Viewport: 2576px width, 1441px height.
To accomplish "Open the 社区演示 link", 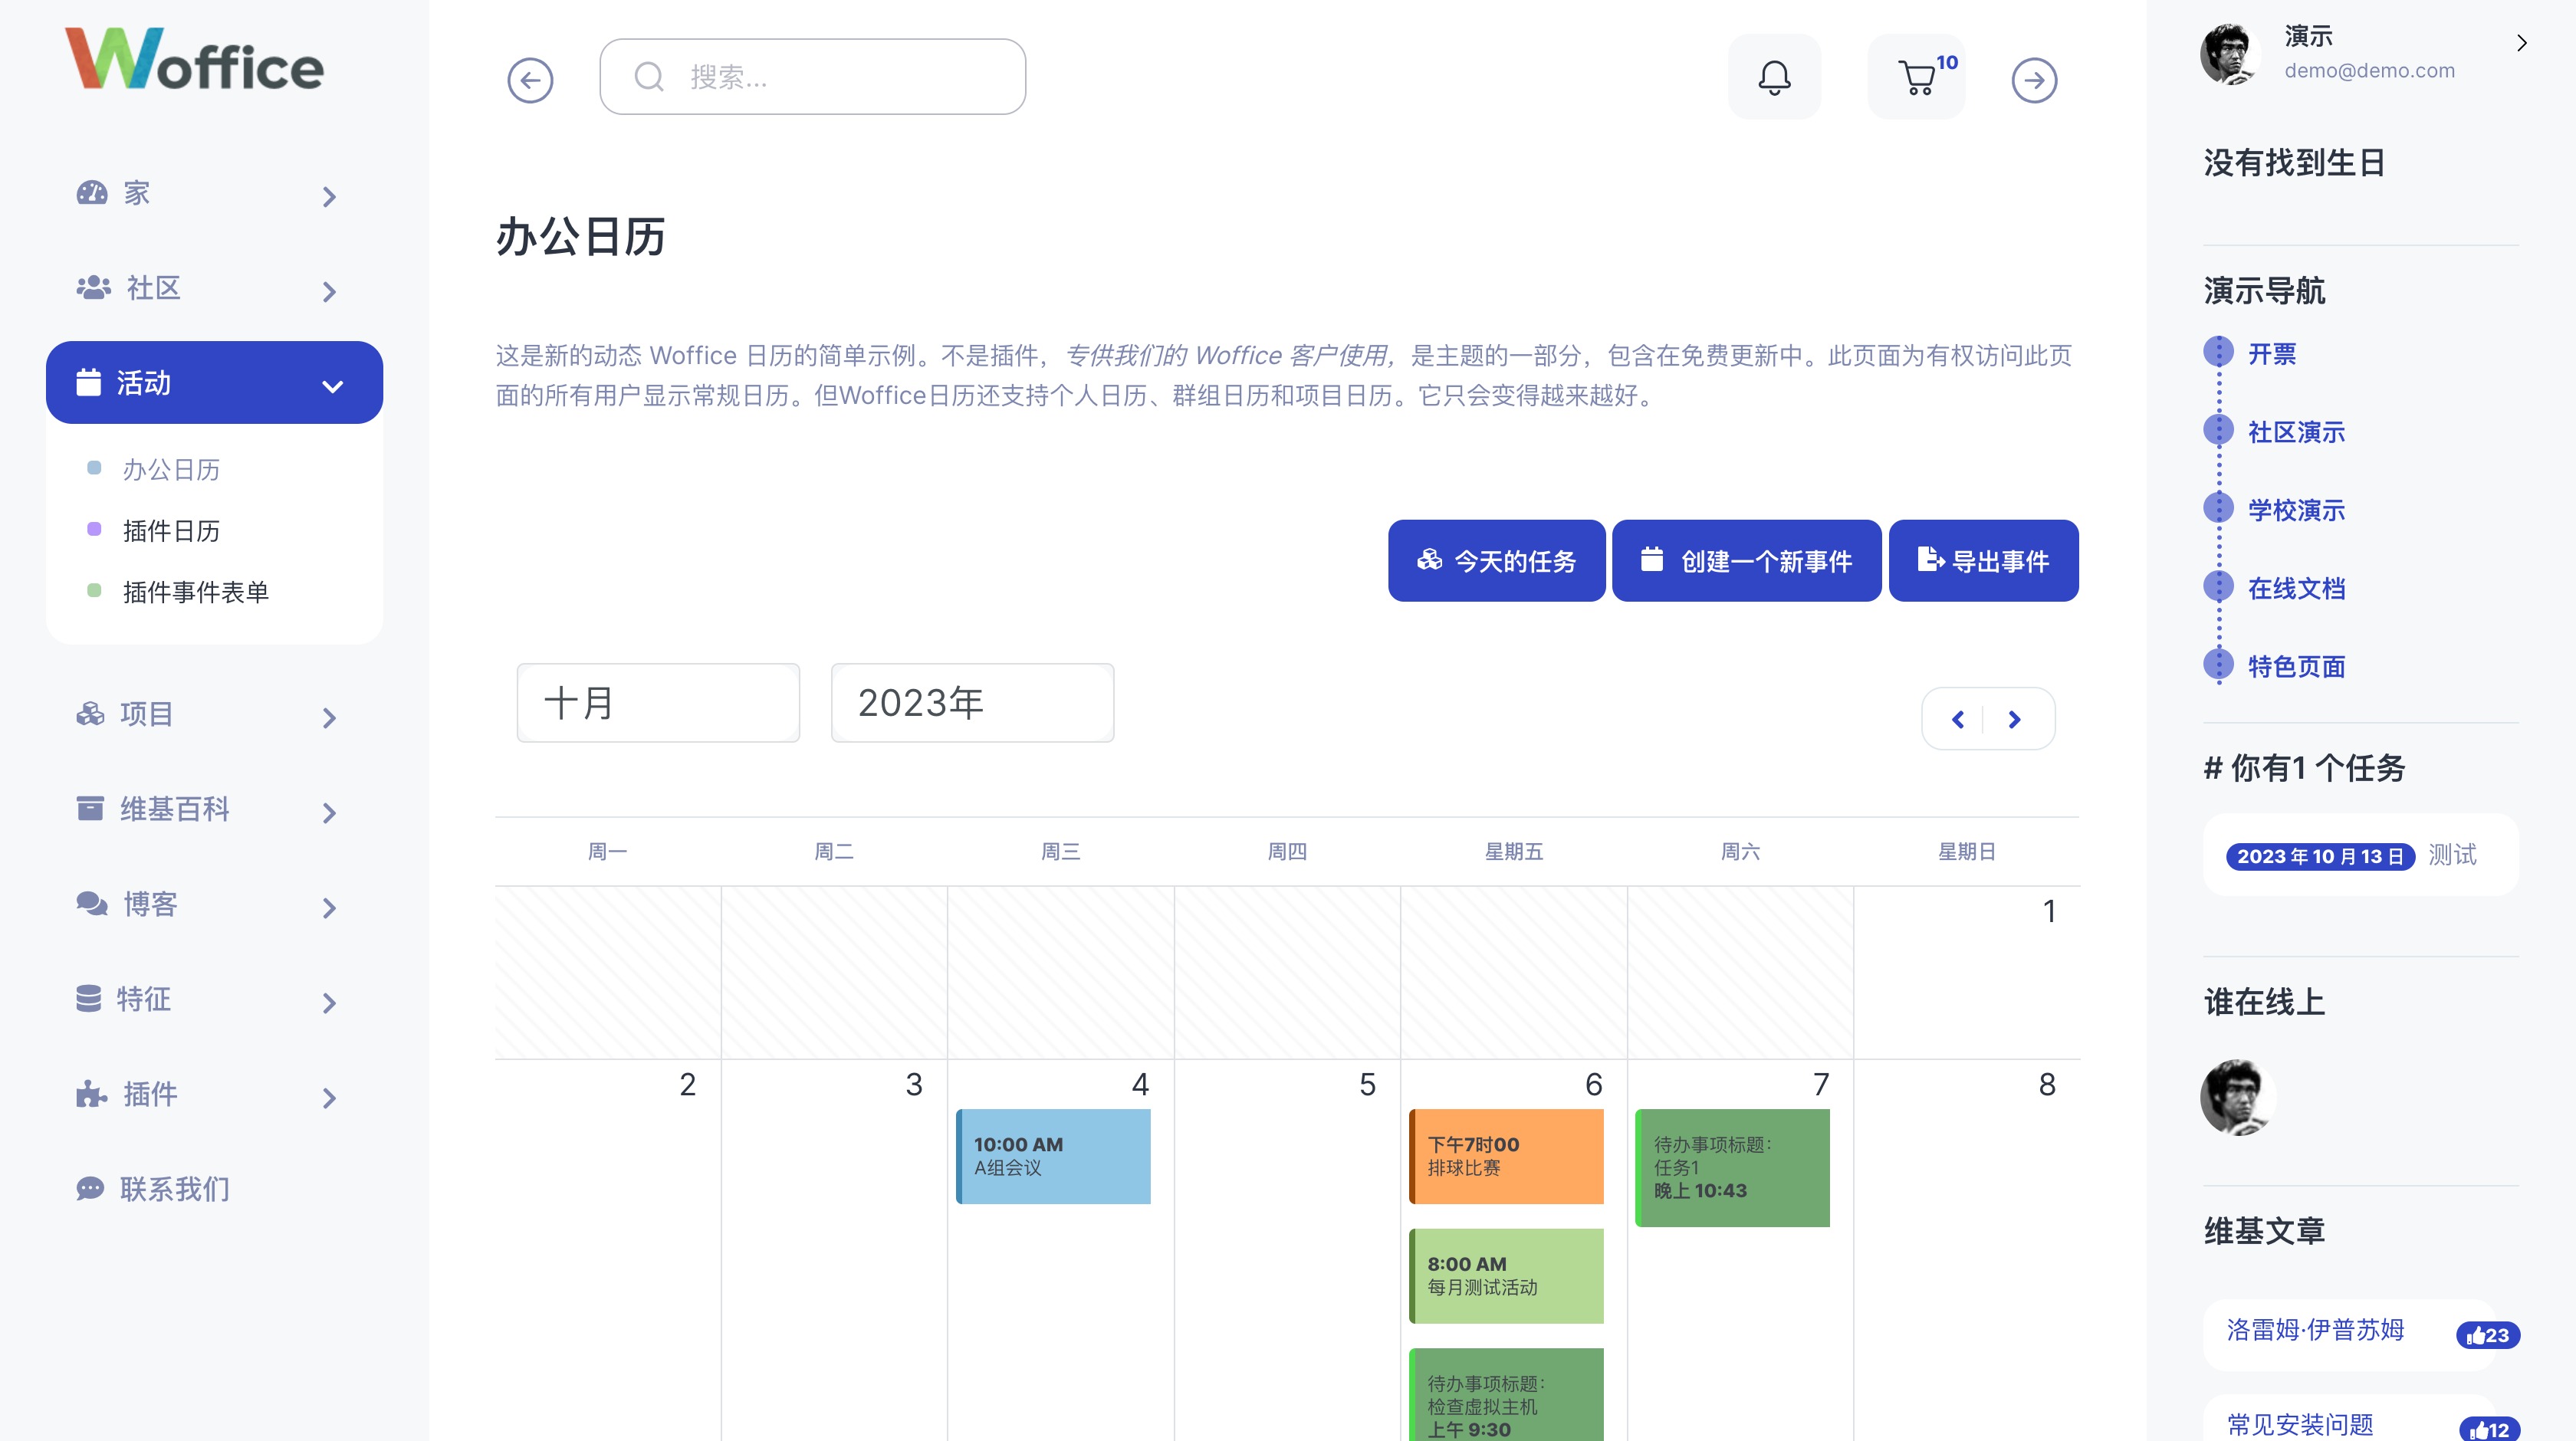I will click(2296, 432).
